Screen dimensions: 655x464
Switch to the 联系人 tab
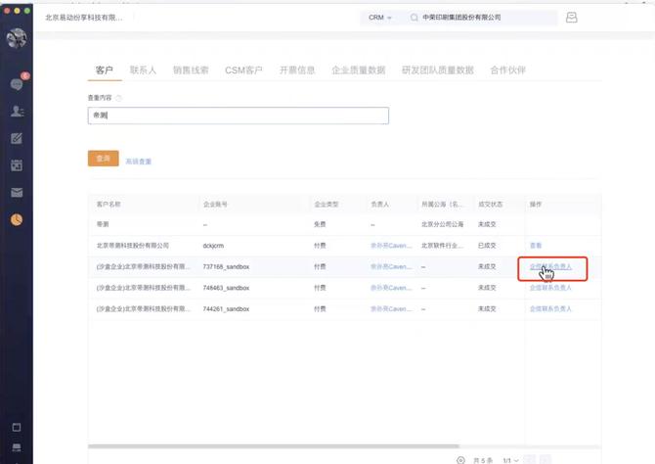[x=143, y=70]
